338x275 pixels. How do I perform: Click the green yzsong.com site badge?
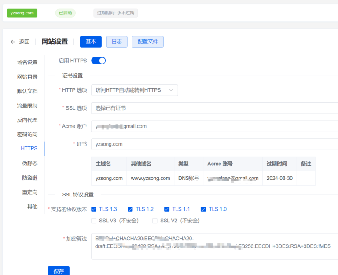[x=22, y=13]
